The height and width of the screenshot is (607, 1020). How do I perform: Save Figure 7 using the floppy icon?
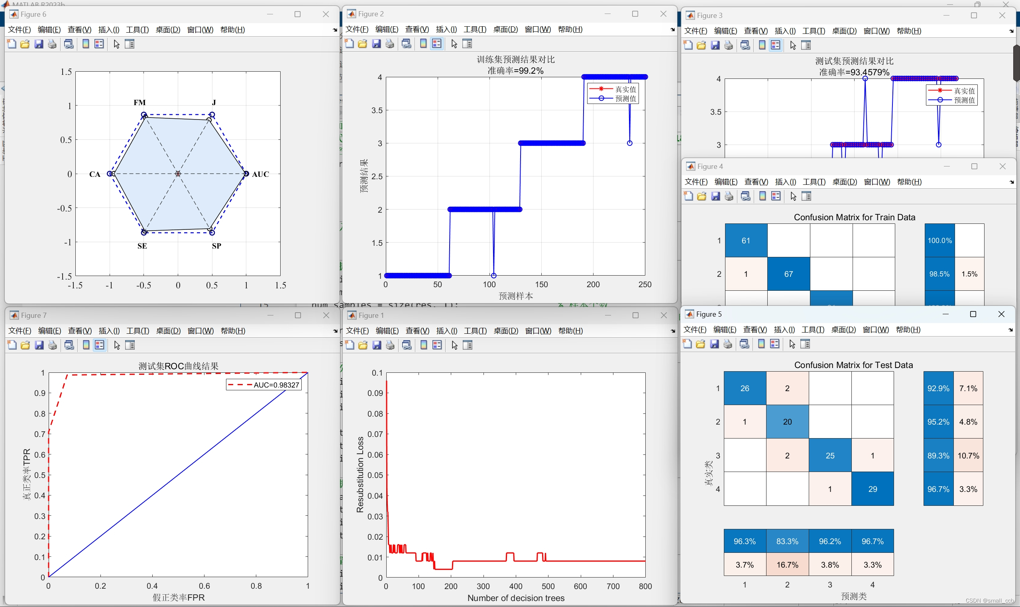tap(39, 345)
